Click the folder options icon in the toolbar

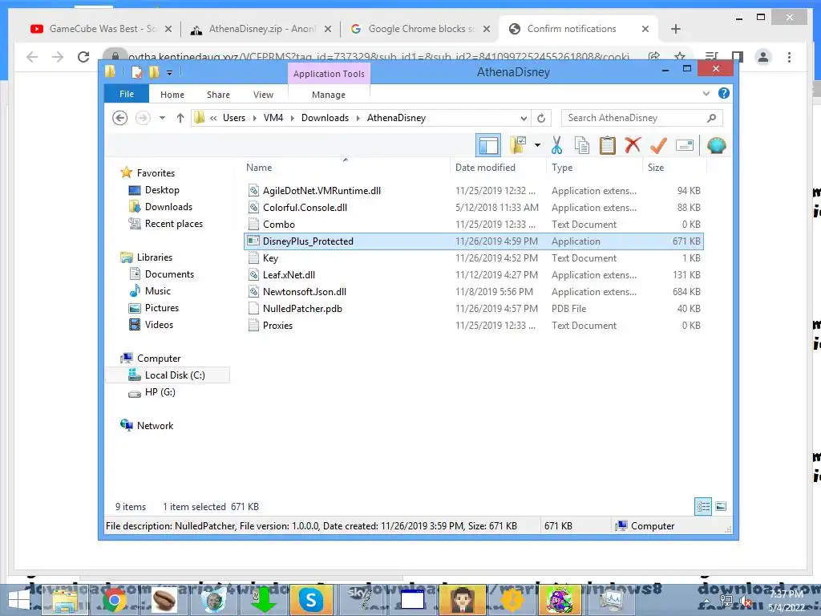(x=518, y=146)
